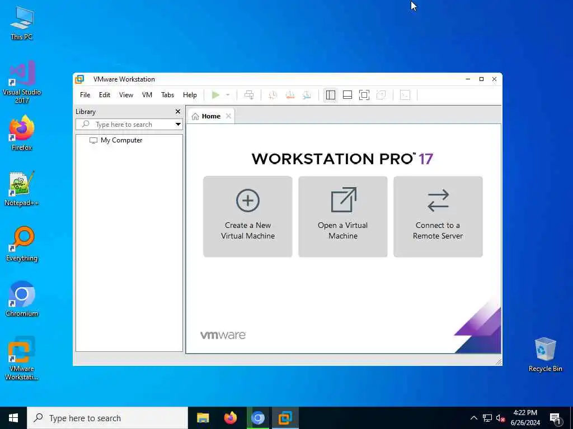Open the power options dropdown arrow

pos(228,95)
